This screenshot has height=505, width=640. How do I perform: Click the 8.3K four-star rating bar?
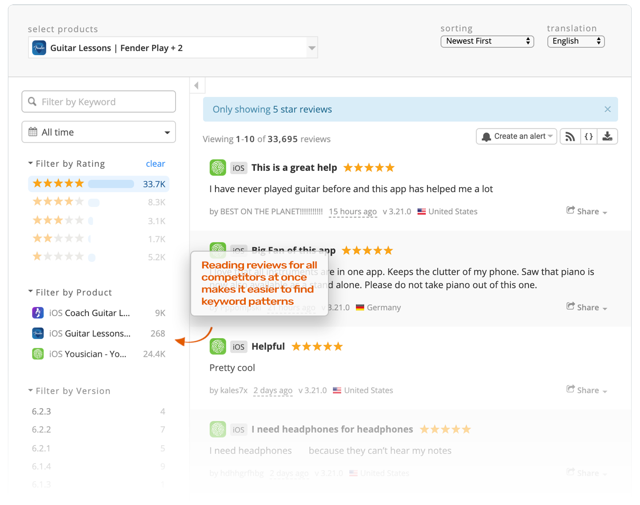point(94,202)
